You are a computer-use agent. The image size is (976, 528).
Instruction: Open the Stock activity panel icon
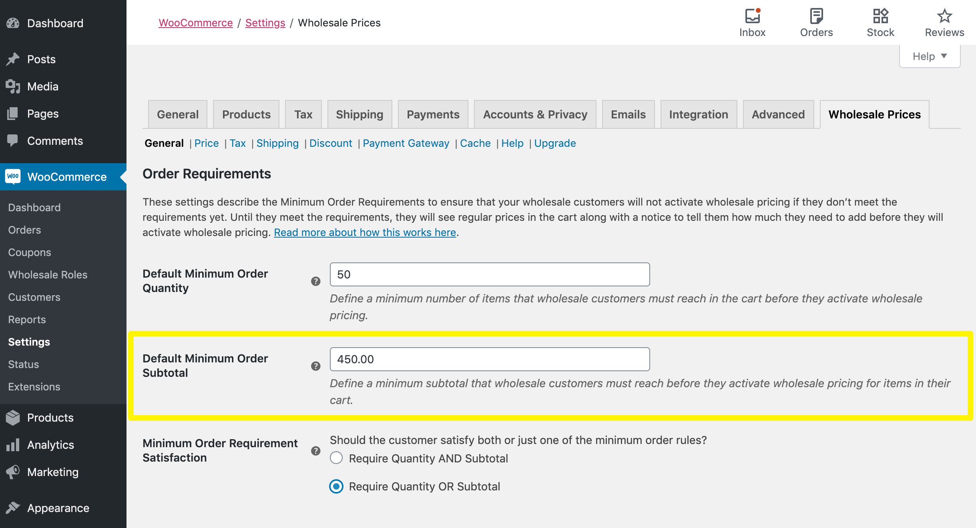click(x=880, y=16)
